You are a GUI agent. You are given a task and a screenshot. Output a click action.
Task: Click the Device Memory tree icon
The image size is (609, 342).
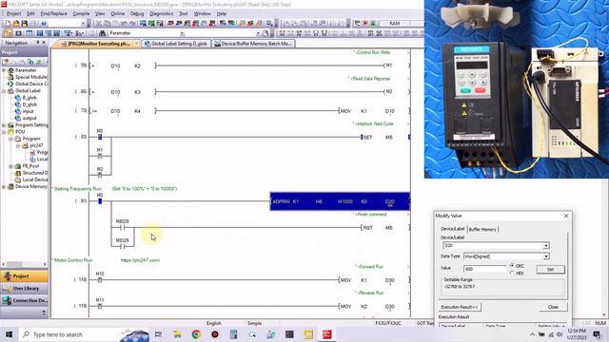[x=10, y=186]
